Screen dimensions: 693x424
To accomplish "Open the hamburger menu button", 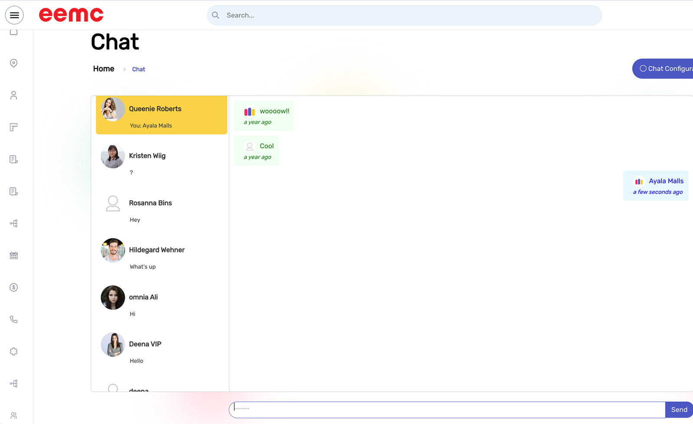I will point(14,15).
